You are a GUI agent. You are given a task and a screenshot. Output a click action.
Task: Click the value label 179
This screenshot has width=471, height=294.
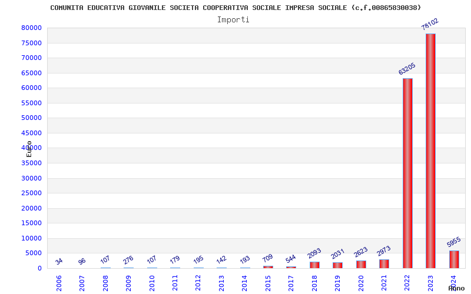(x=174, y=259)
